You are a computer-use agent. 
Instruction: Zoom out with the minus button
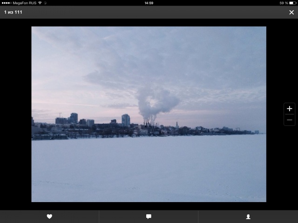289,120
